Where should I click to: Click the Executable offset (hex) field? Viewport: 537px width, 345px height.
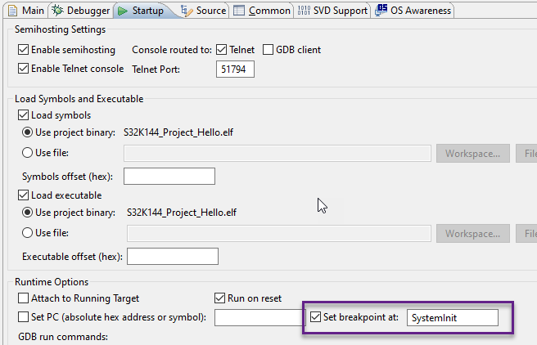[172, 257]
